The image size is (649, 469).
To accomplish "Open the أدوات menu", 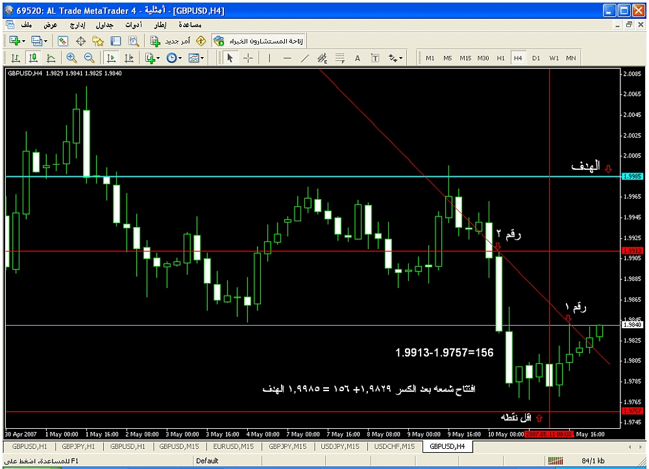I will (x=134, y=25).
